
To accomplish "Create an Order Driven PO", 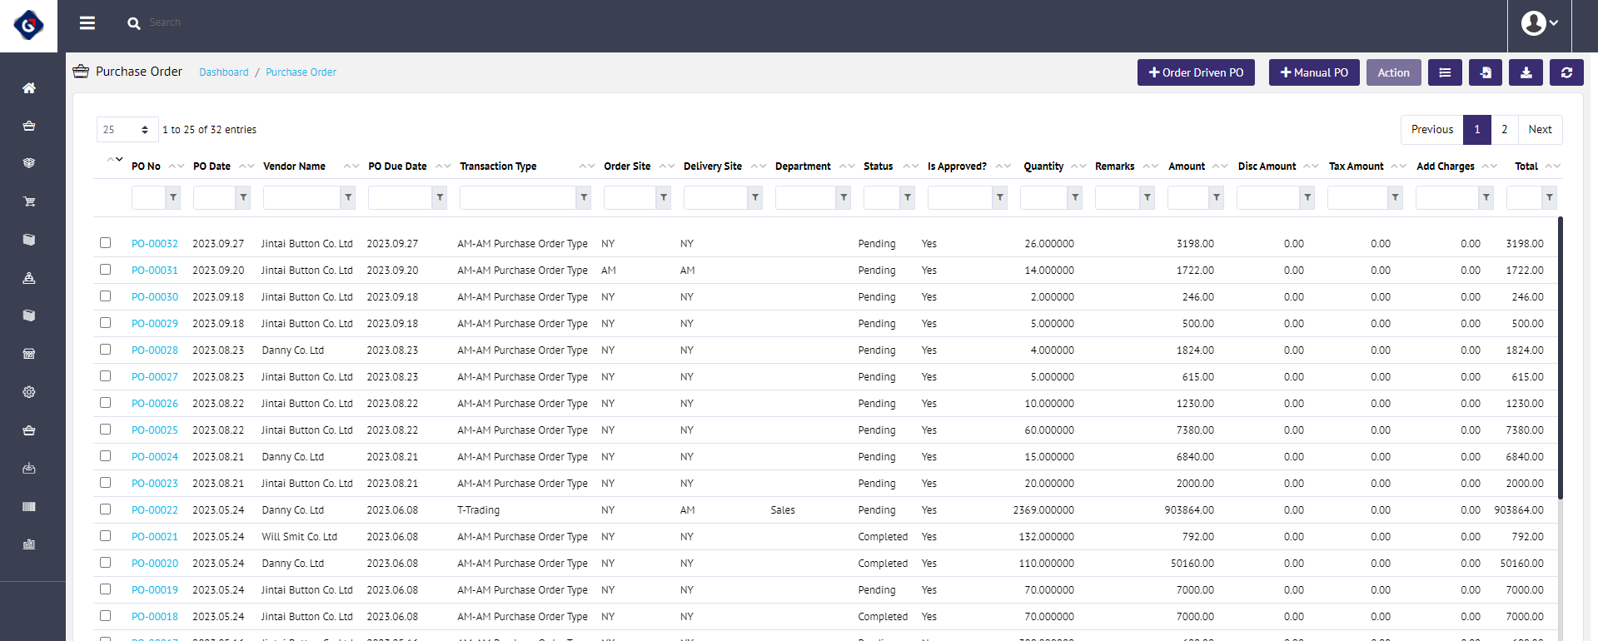I will click(x=1196, y=72).
